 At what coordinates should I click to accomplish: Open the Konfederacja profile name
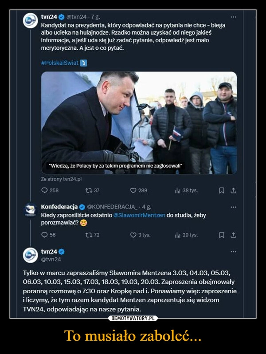pos(59,207)
